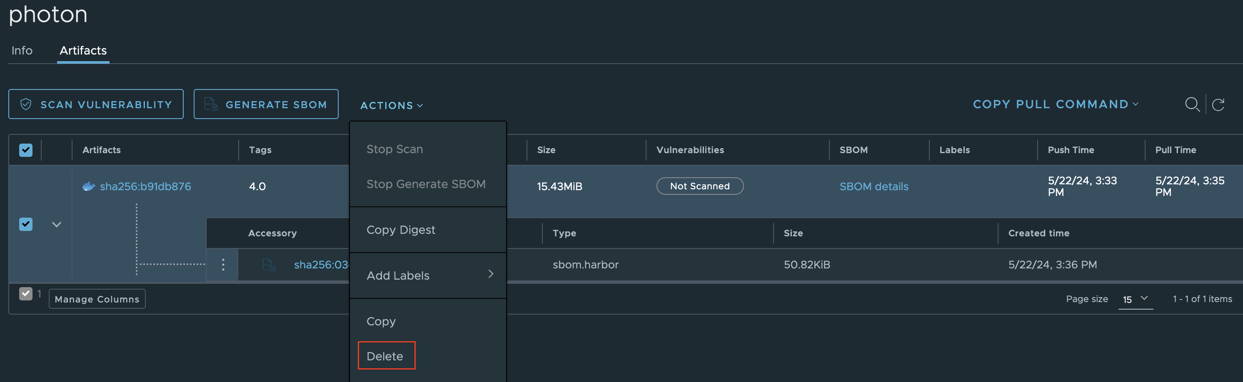Open the Copy Pull Command dropdown

(x=1055, y=104)
